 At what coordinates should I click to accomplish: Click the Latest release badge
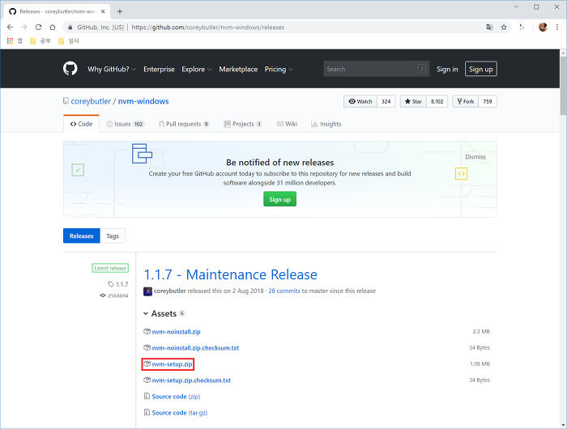[x=110, y=268]
